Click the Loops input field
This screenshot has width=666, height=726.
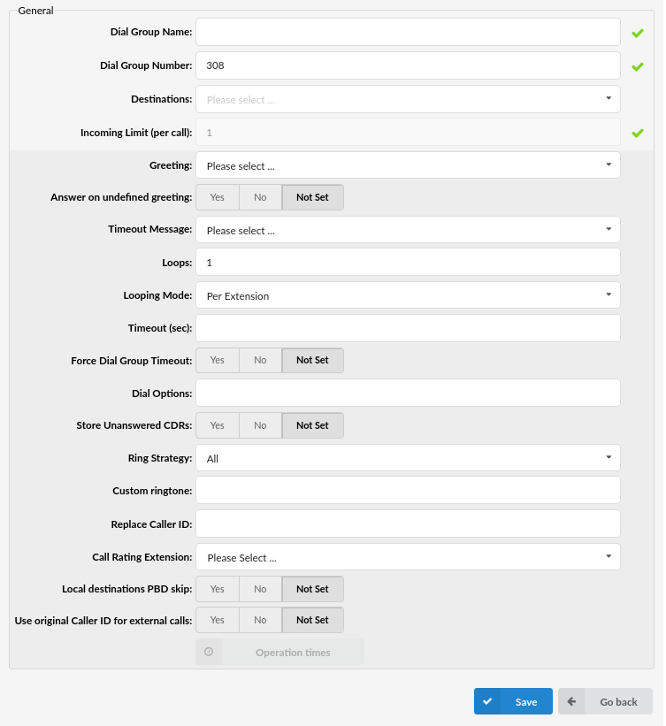tap(408, 262)
